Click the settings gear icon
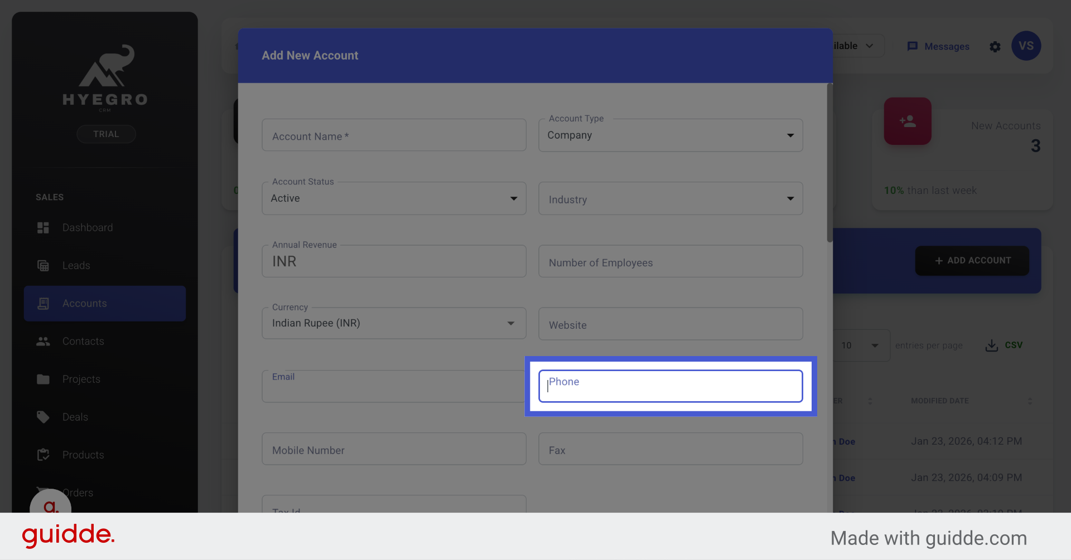 995,47
